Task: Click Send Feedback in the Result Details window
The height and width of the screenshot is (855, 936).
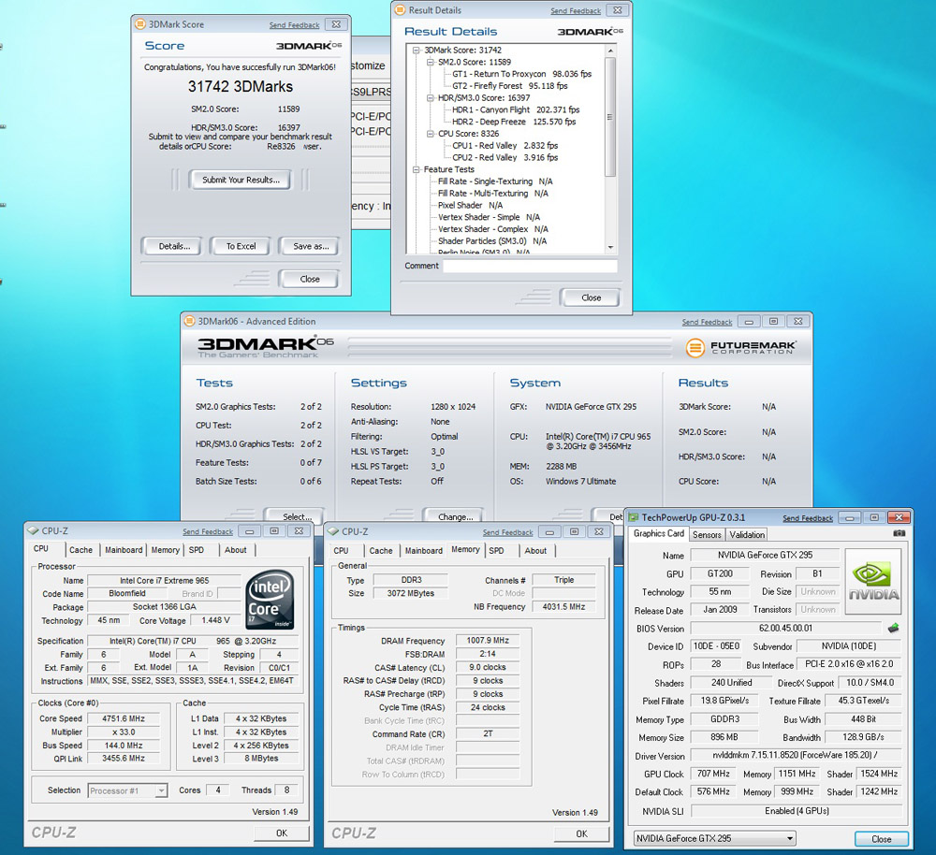Action: (x=576, y=10)
